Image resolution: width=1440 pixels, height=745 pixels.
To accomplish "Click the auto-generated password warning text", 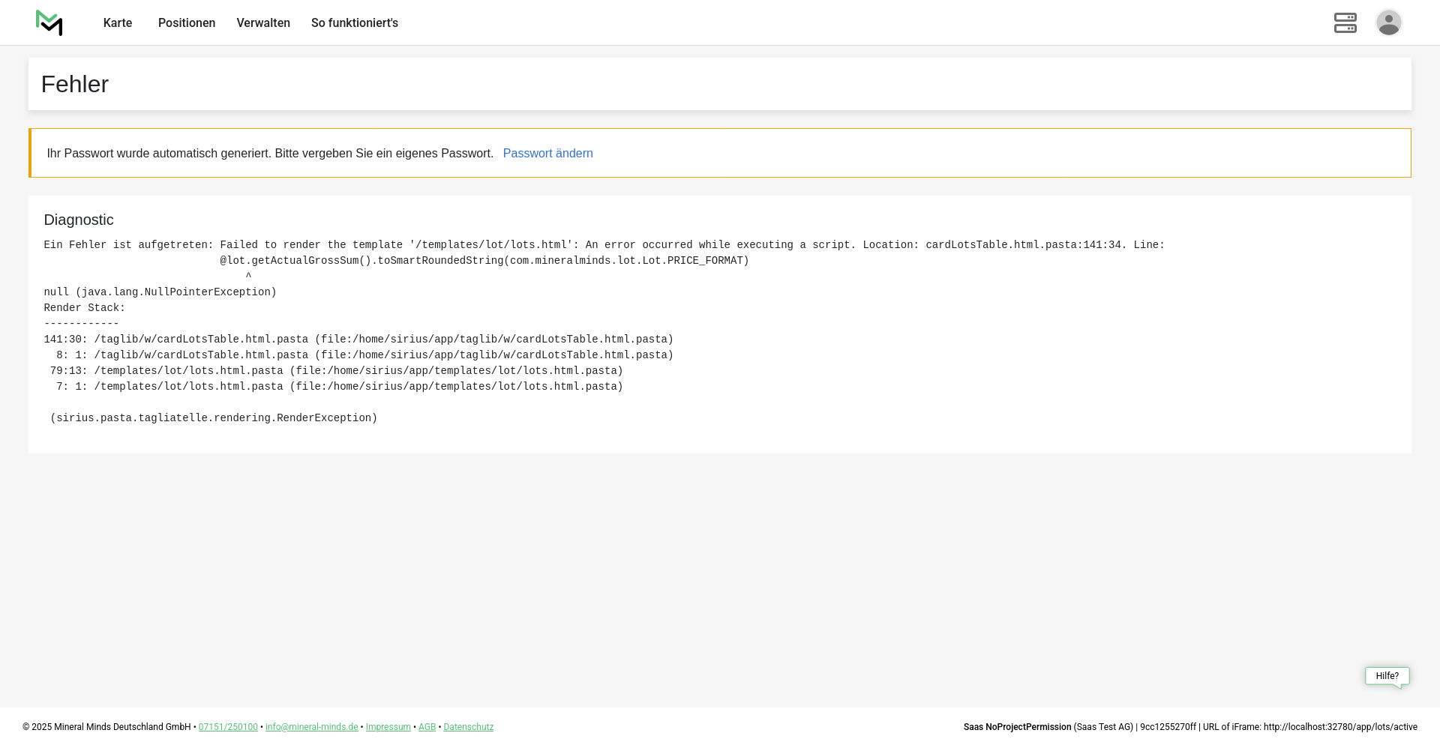I will pos(270,154).
